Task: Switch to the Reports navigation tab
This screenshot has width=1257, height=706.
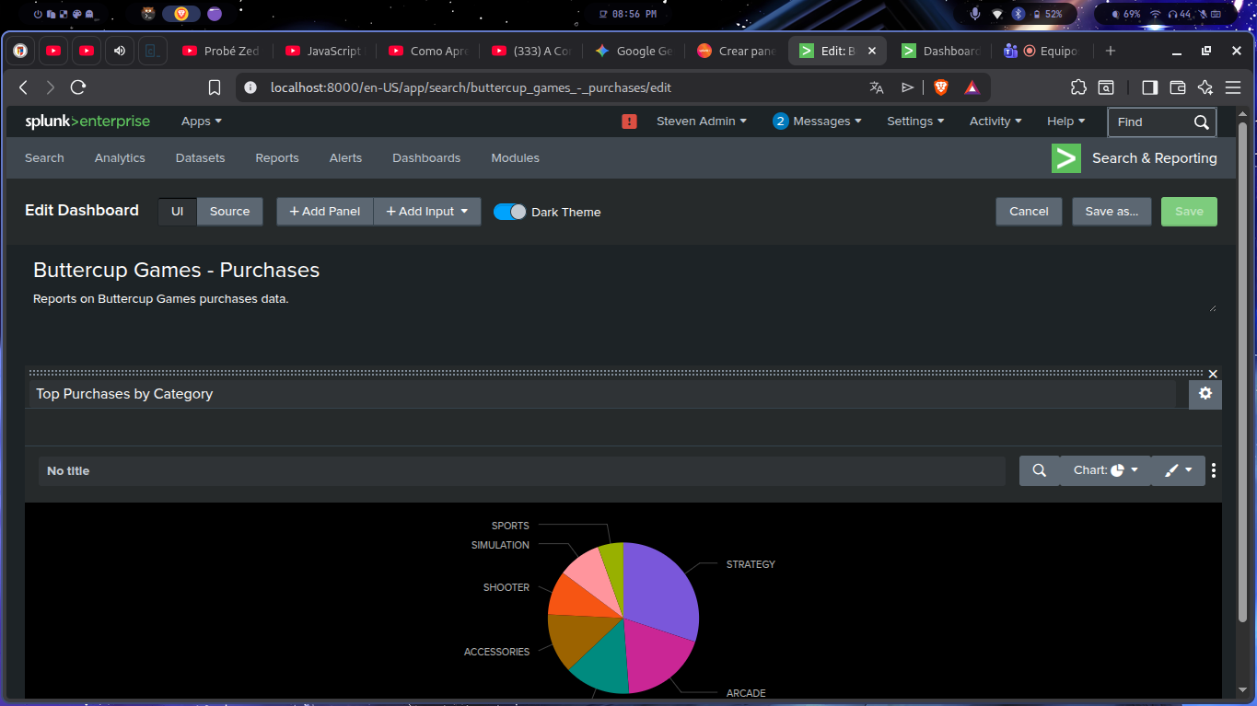Action: 276,157
